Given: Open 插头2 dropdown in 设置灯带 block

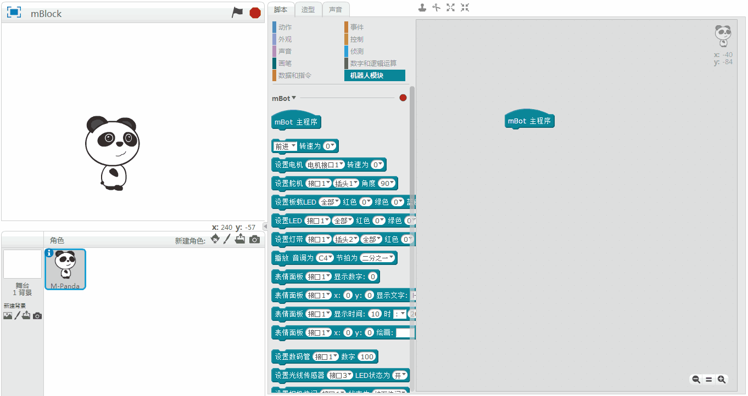Looking at the screenshot, I should [347, 239].
